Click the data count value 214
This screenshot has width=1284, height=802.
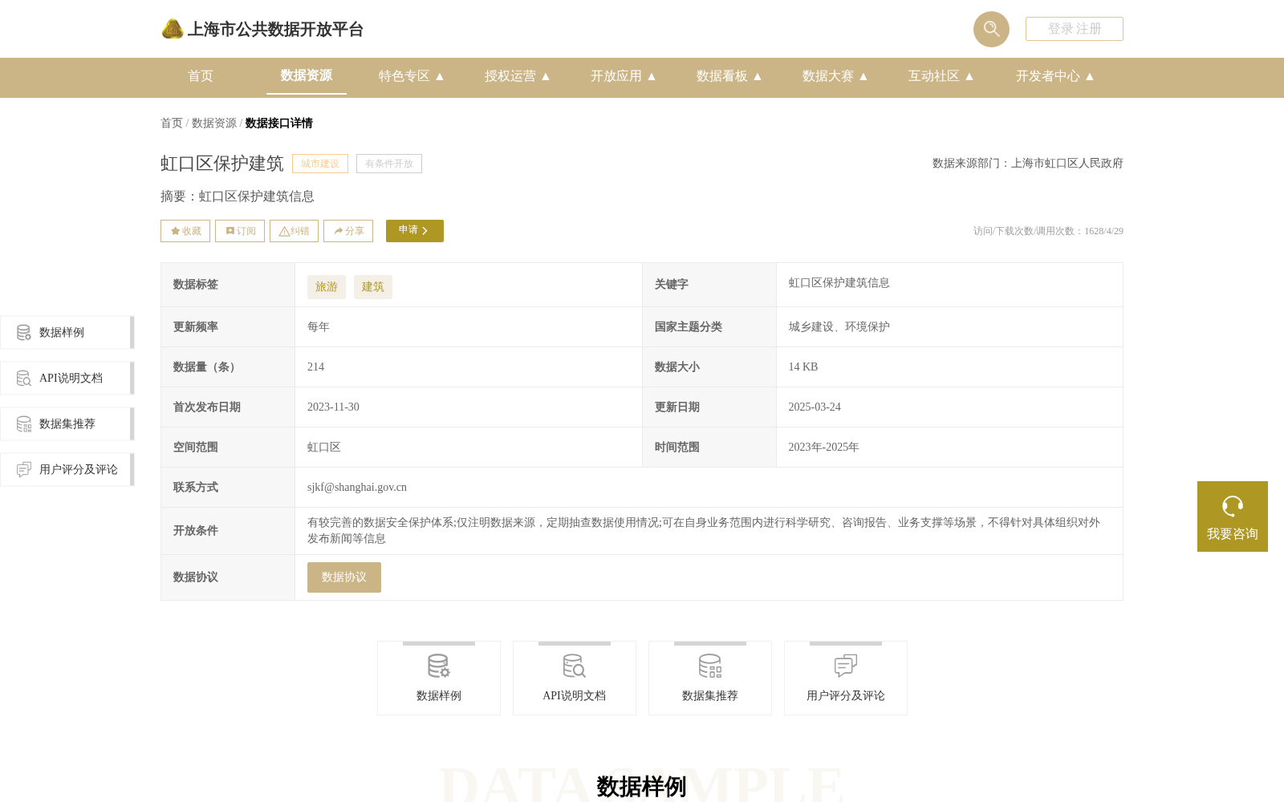point(316,367)
